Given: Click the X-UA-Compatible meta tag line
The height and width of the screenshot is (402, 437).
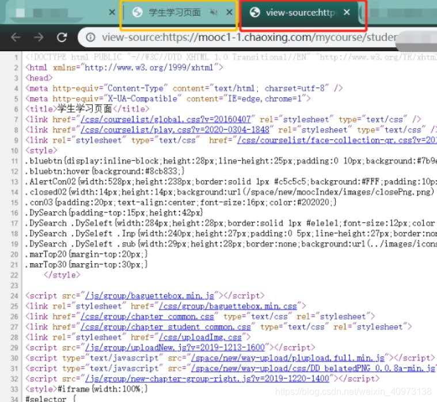Looking at the screenshot, I should click(x=168, y=98).
